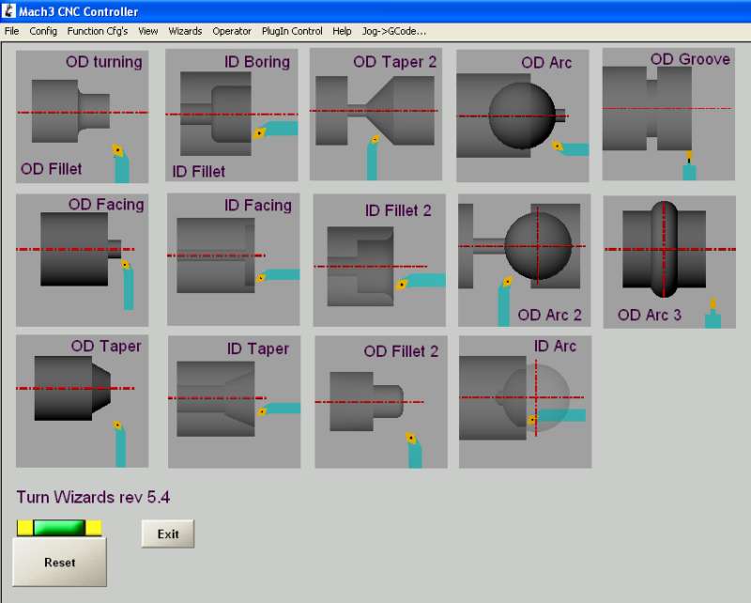The image size is (751, 603).
Task: Click the green reset status indicator
Action: [x=59, y=528]
